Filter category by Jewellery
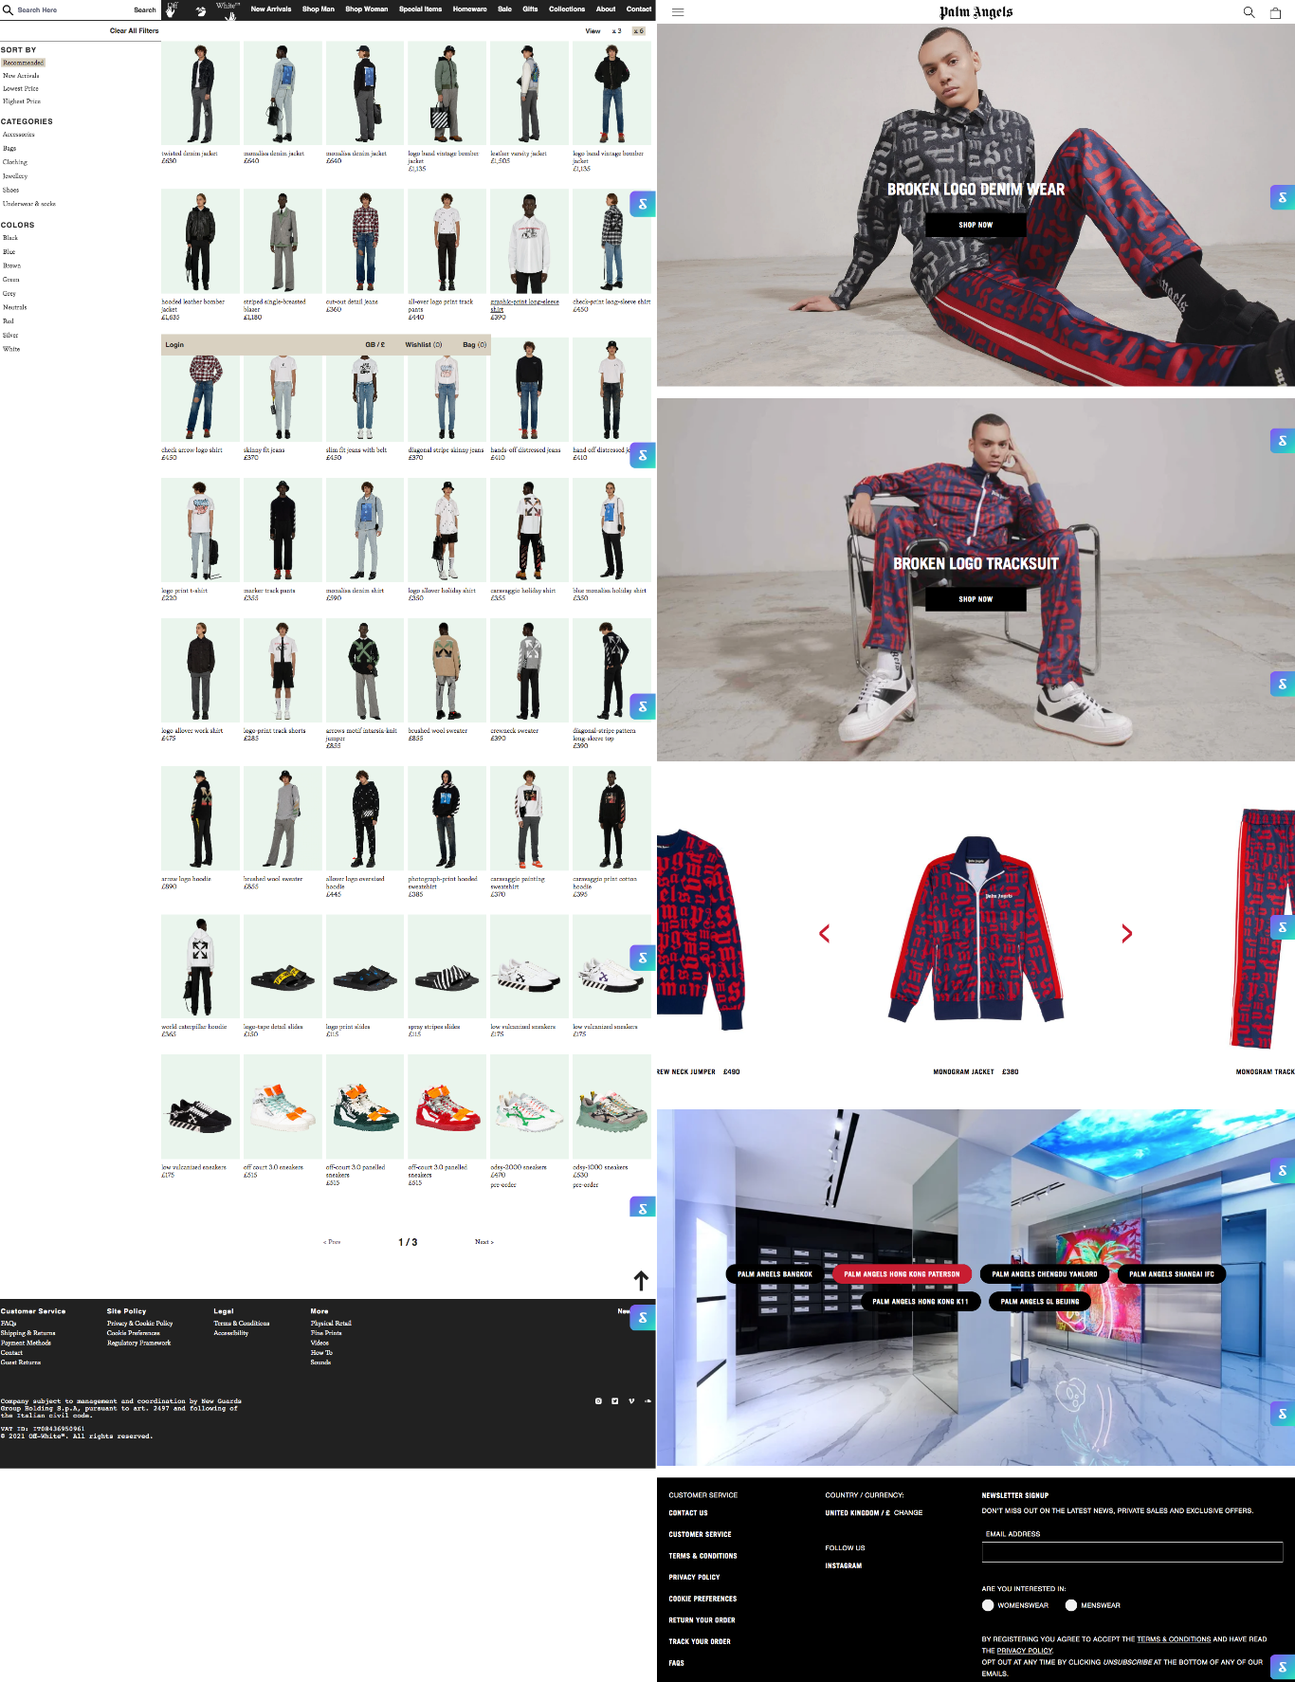 pyautogui.click(x=15, y=176)
